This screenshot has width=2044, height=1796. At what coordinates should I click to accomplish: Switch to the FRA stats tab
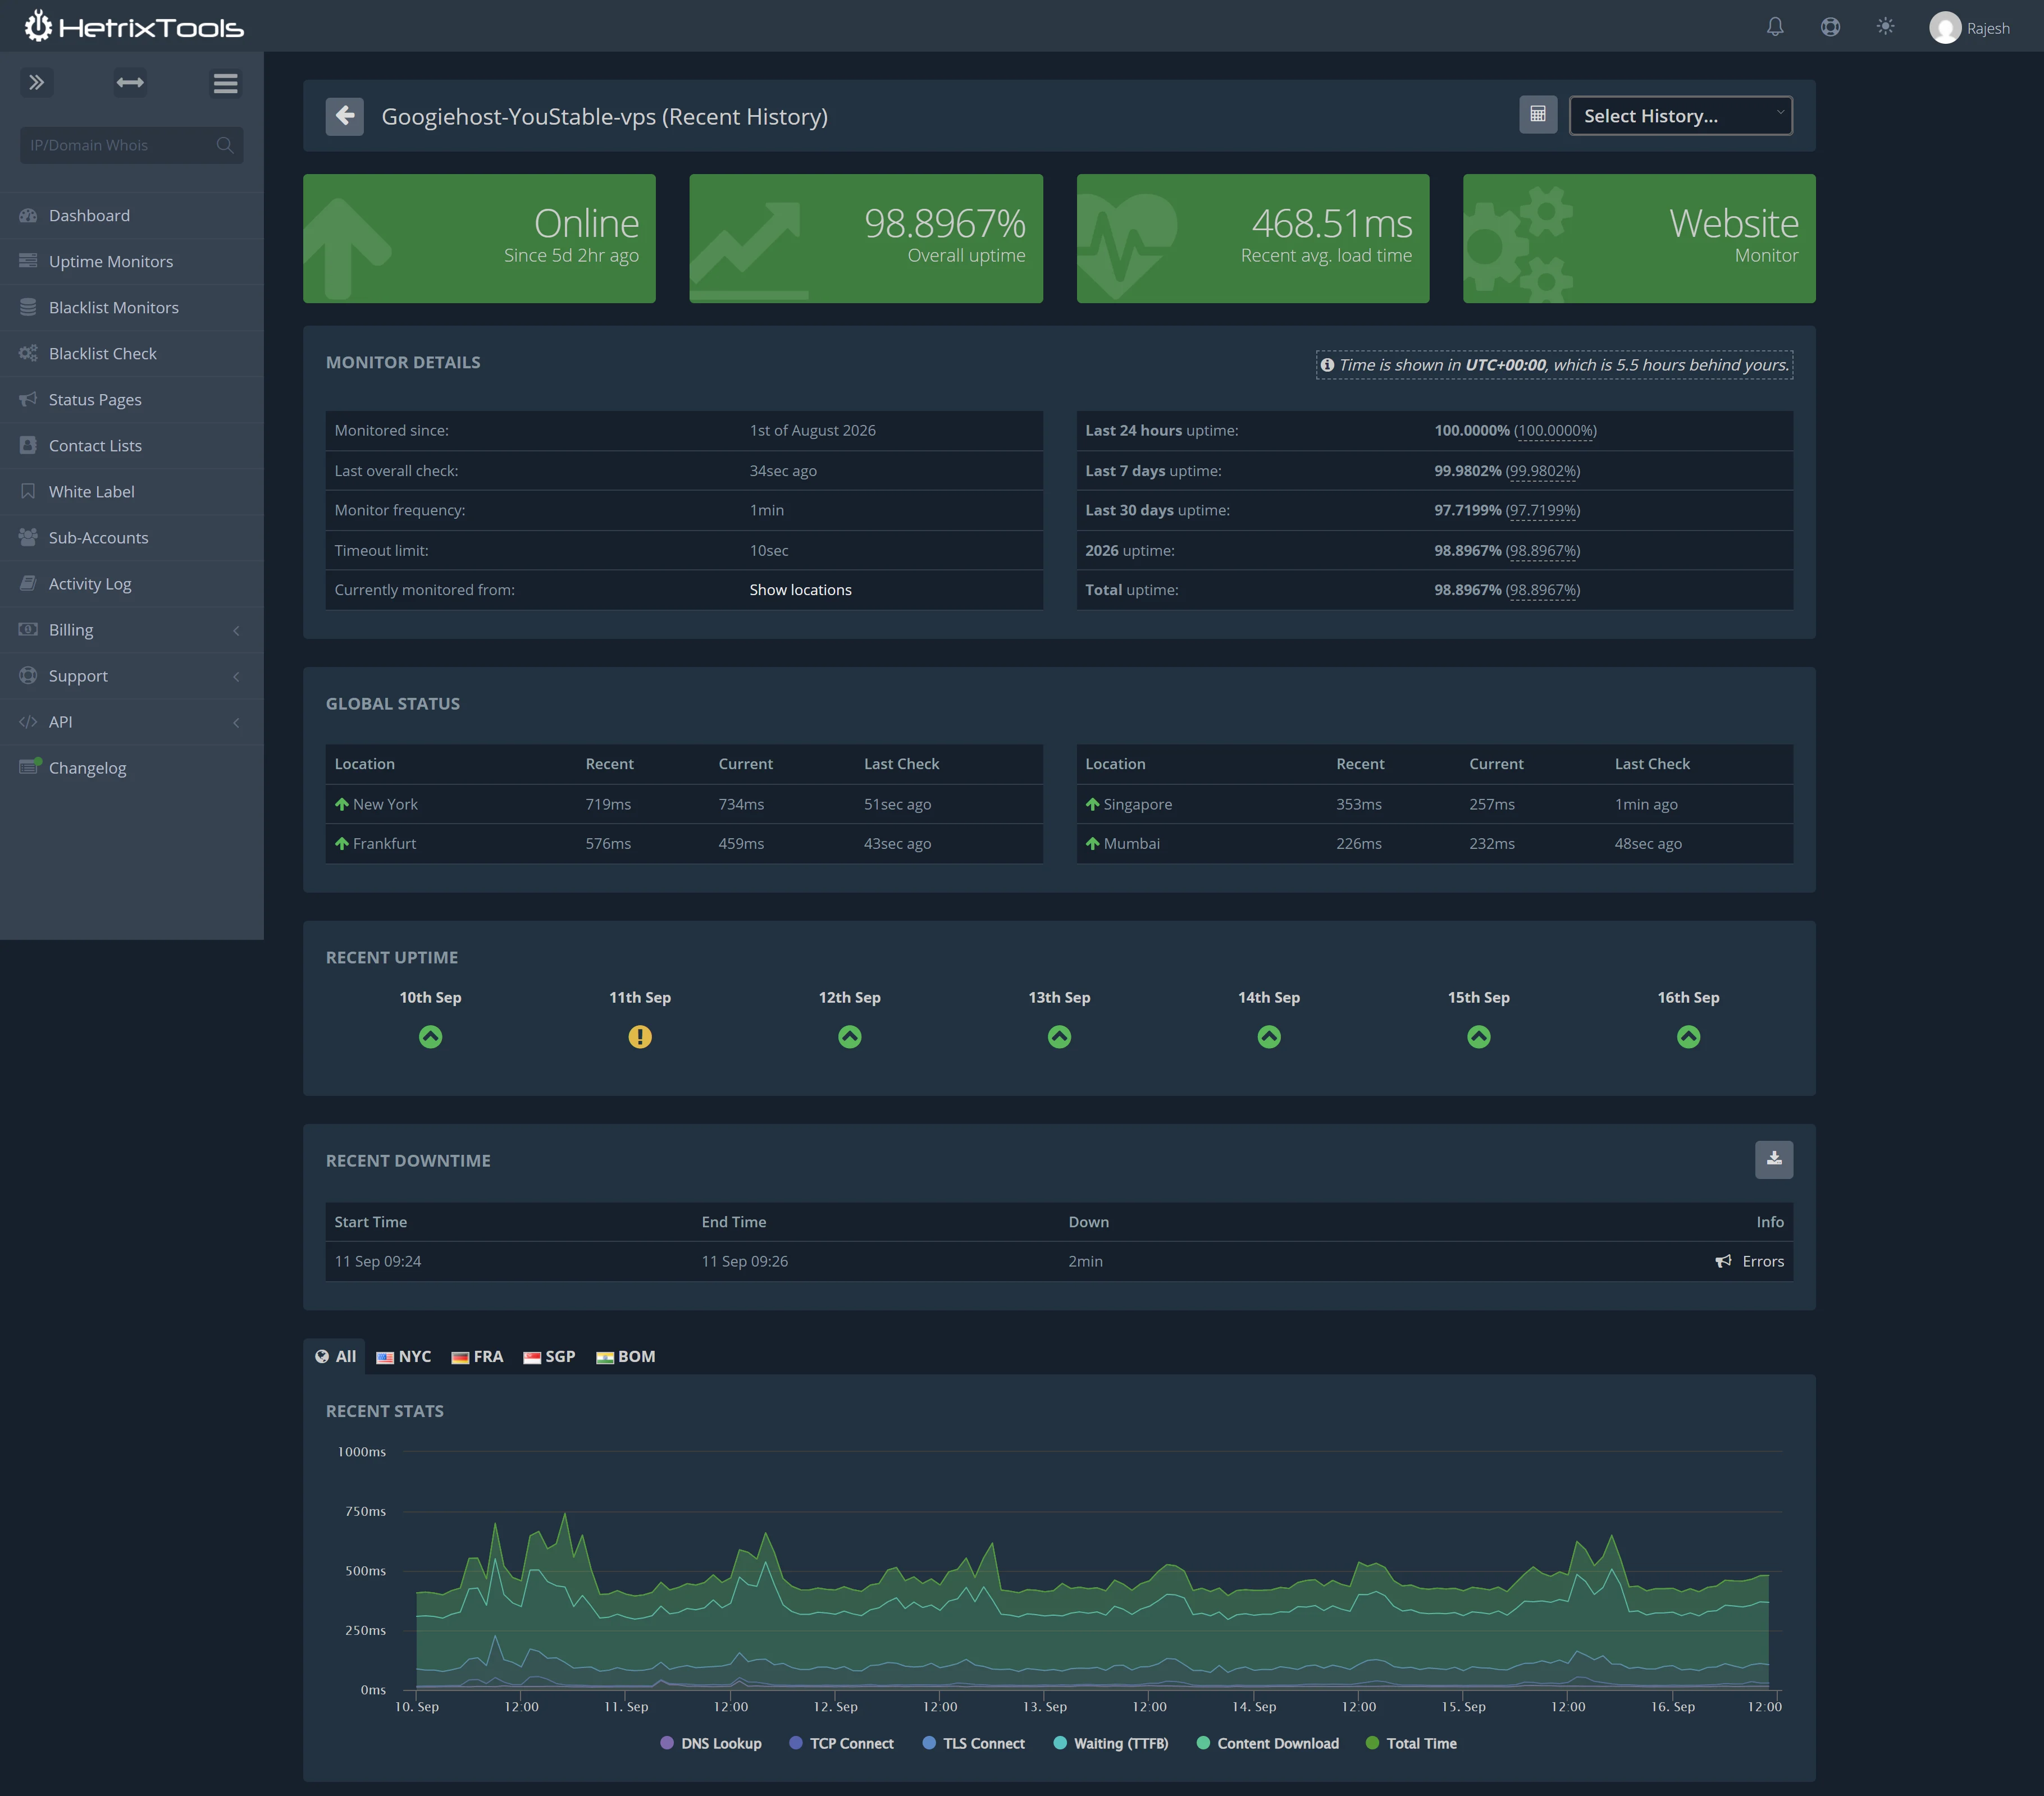click(477, 1356)
